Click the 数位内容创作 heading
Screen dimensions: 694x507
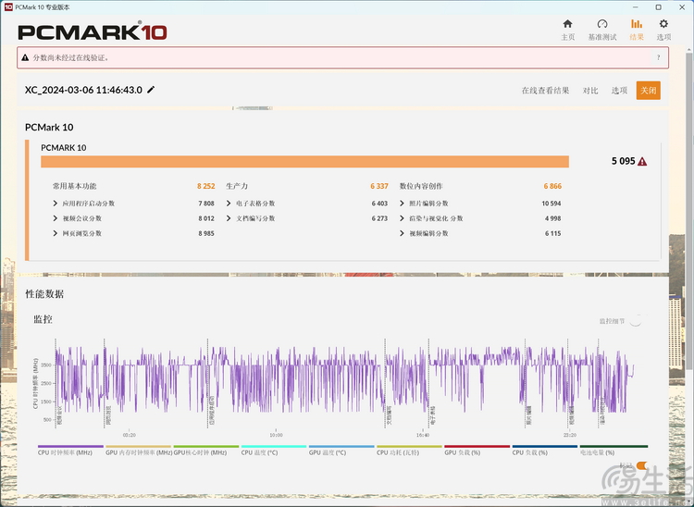point(421,186)
